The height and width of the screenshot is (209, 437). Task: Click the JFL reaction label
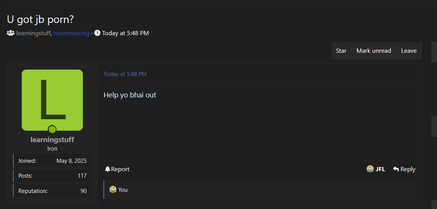pyautogui.click(x=381, y=169)
